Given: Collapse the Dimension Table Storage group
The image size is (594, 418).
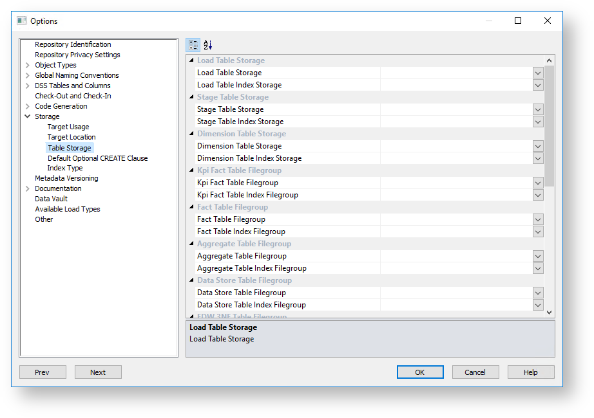Looking at the screenshot, I should 191,134.
